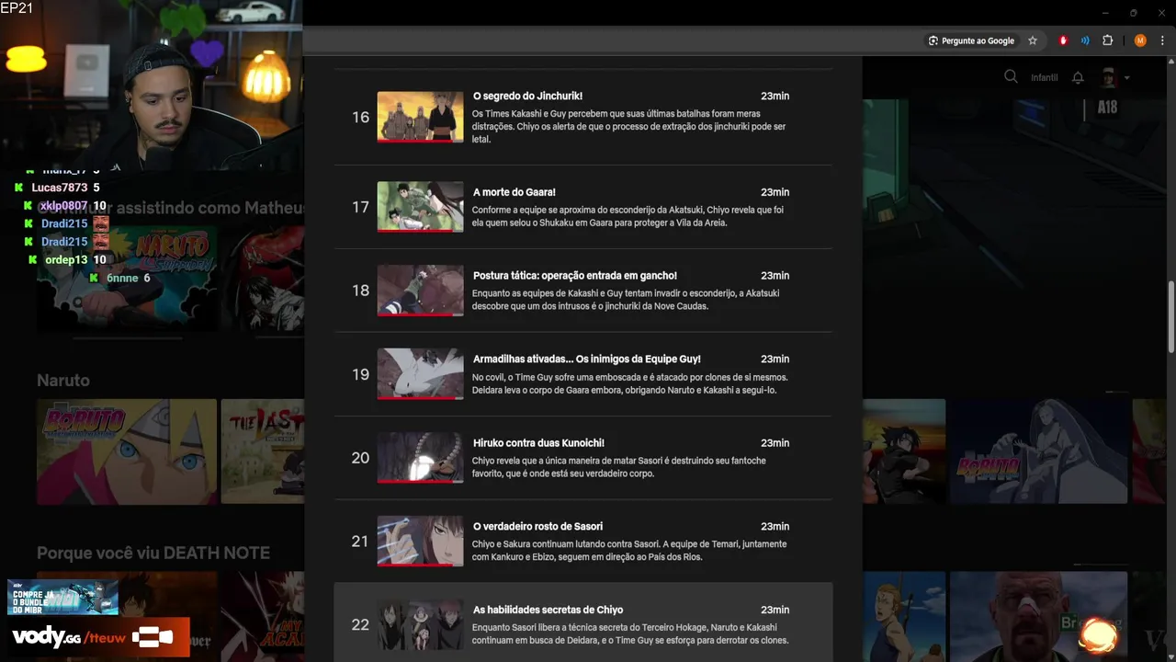
Task: Select title 'As habilidades secretas de Chiyo'
Action: [548, 610]
